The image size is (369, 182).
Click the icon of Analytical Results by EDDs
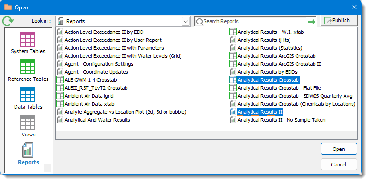233,72
